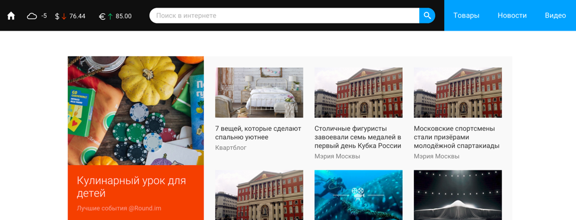This screenshot has width=576, height=220.
Task: Go to the home page icon
Action: click(11, 16)
